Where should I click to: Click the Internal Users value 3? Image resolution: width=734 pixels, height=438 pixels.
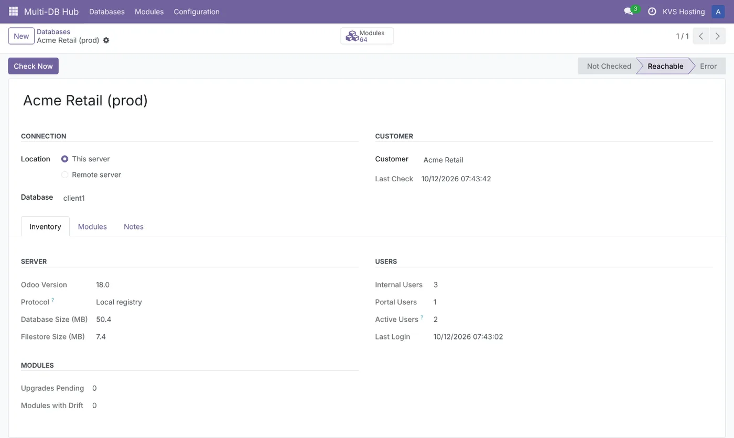436,285
